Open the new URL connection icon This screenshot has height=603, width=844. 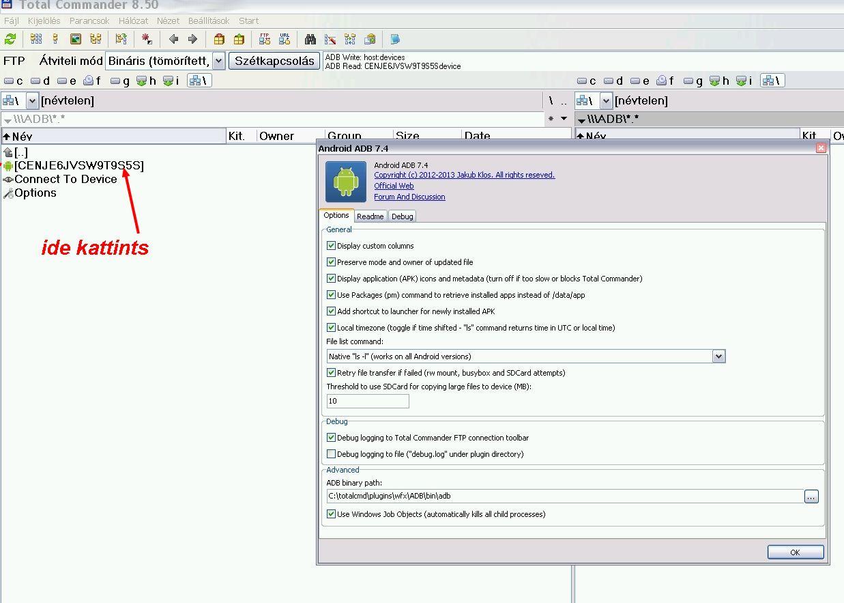tap(285, 39)
